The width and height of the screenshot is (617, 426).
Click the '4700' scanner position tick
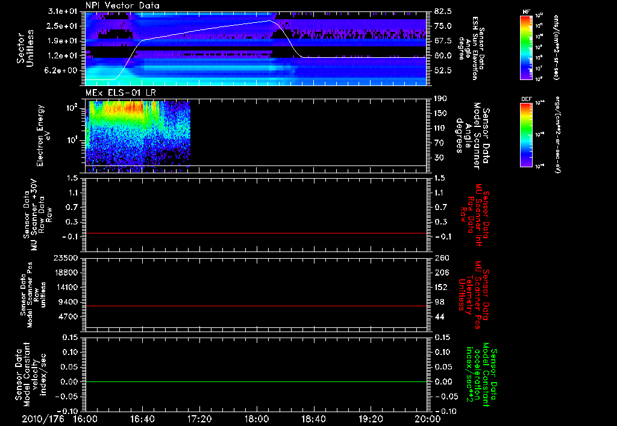[x=67, y=316]
